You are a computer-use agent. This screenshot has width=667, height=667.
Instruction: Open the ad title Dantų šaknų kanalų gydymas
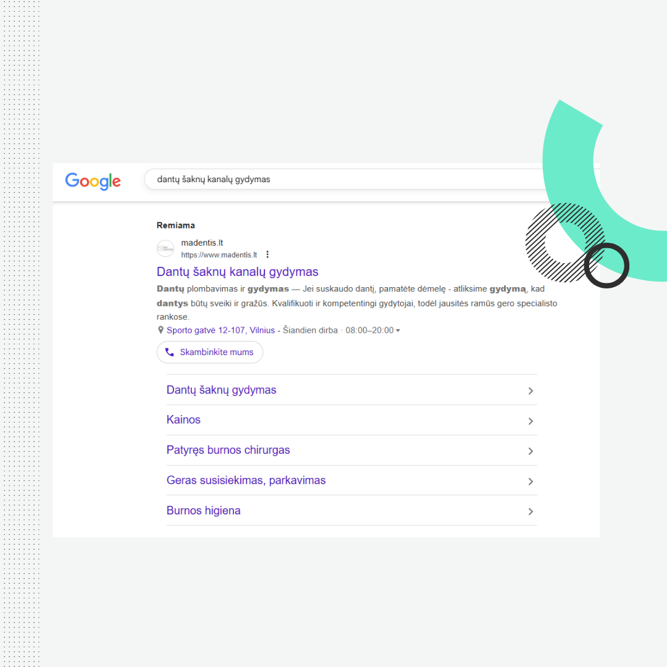[x=238, y=272]
